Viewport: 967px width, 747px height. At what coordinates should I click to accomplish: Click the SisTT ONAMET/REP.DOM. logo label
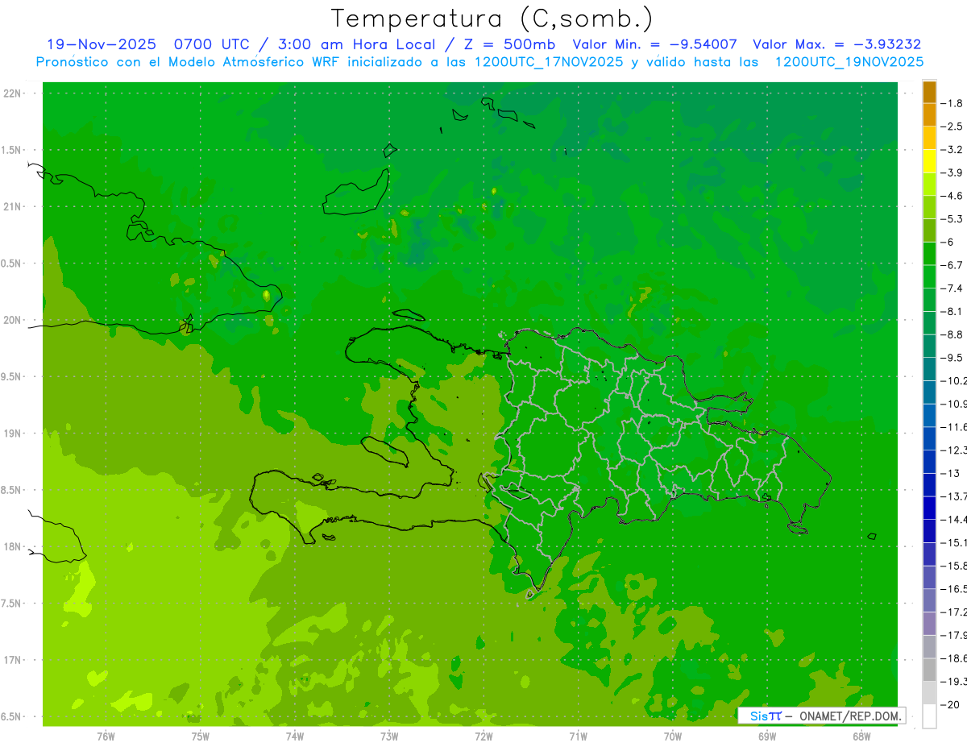[x=821, y=716]
